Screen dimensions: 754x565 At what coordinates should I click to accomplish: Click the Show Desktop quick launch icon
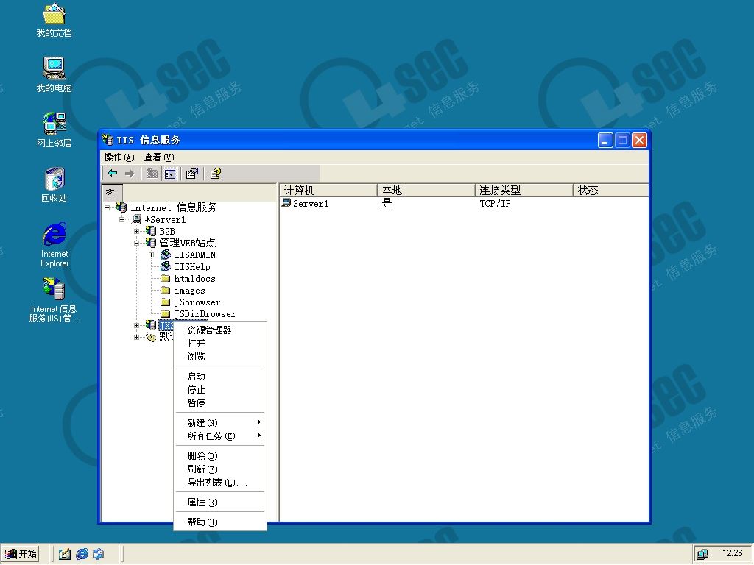(x=65, y=554)
